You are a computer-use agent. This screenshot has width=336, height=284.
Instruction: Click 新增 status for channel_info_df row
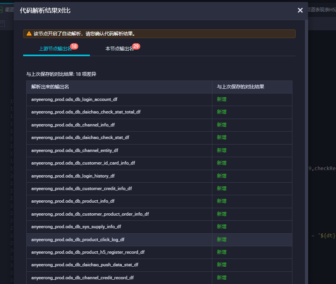(x=221, y=125)
